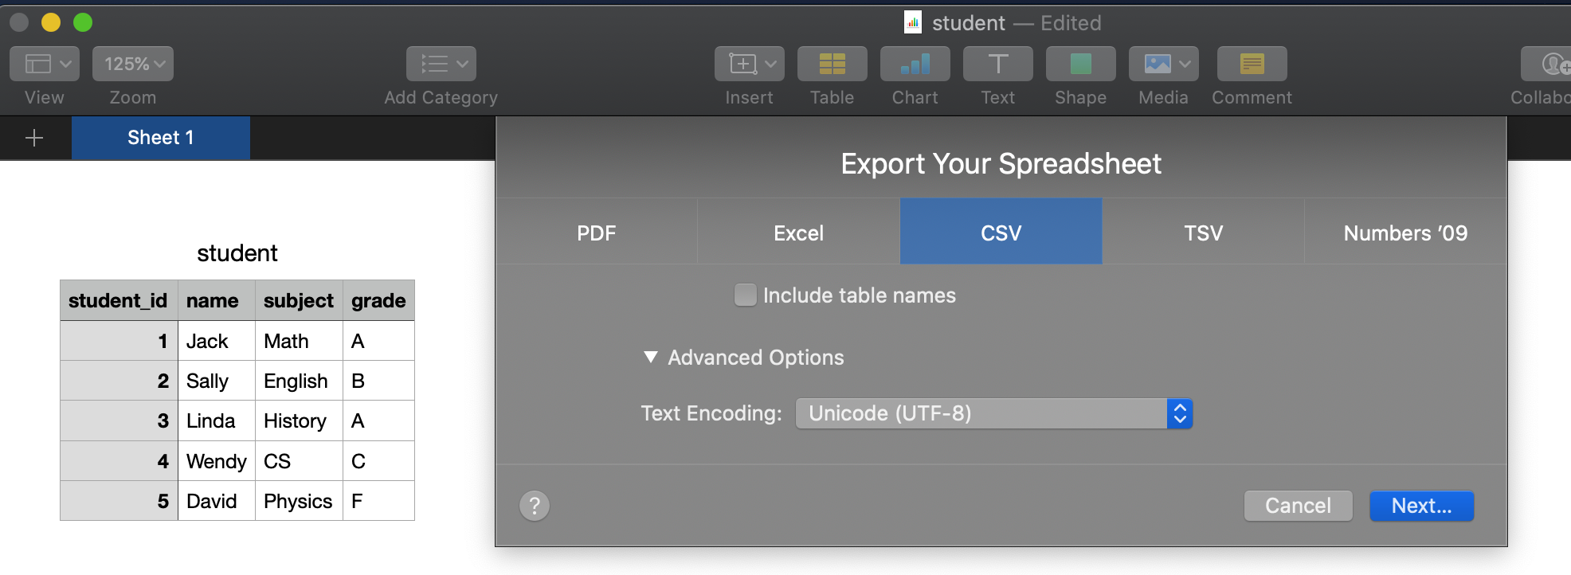Viewport: 1571px width, 575px height.
Task: Cancel the export dialog
Action: [x=1298, y=506]
